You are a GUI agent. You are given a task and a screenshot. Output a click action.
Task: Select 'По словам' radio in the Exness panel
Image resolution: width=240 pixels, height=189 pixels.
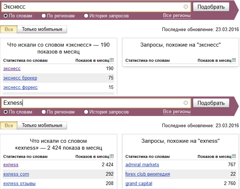click(6, 112)
